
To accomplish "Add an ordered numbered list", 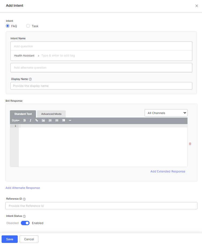I will click(x=50, y=121).
